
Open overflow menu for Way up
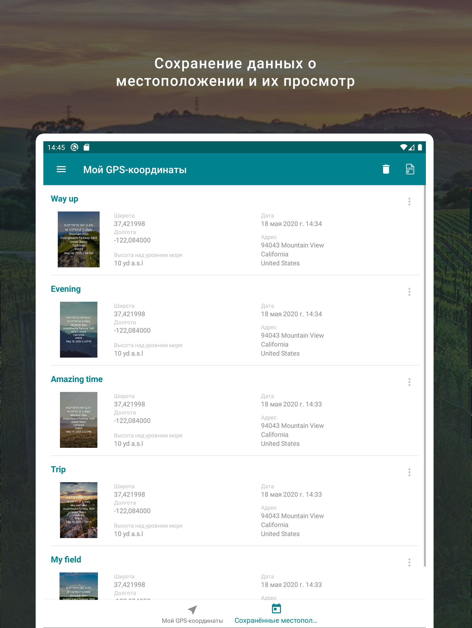(409, 202)
